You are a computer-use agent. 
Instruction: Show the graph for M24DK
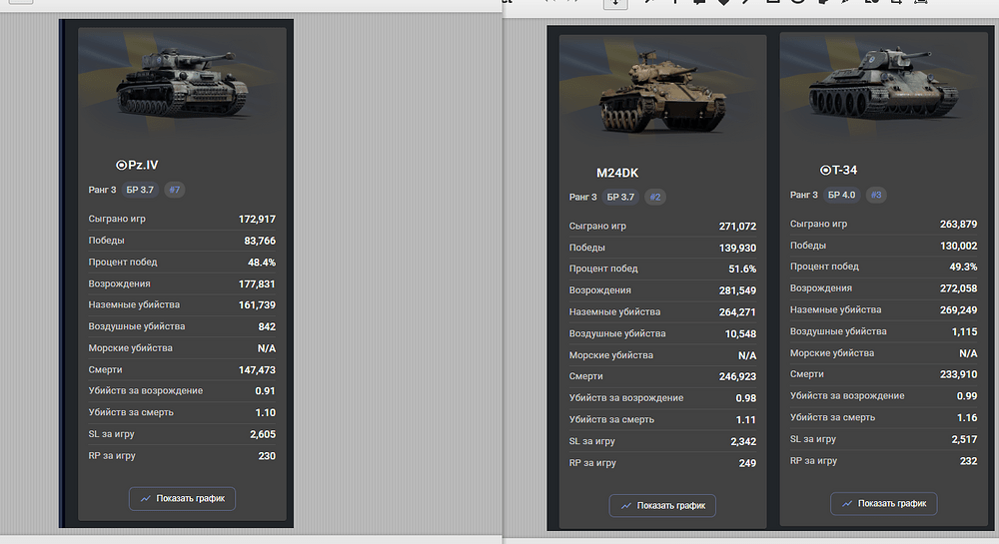tap(662, 506)
